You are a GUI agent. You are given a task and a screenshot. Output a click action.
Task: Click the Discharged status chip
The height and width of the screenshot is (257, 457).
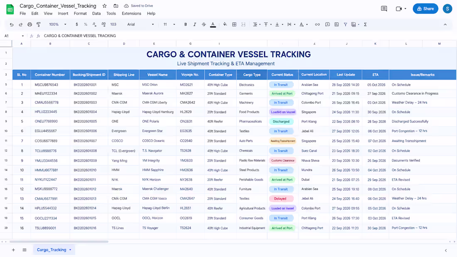click(281, 122)
